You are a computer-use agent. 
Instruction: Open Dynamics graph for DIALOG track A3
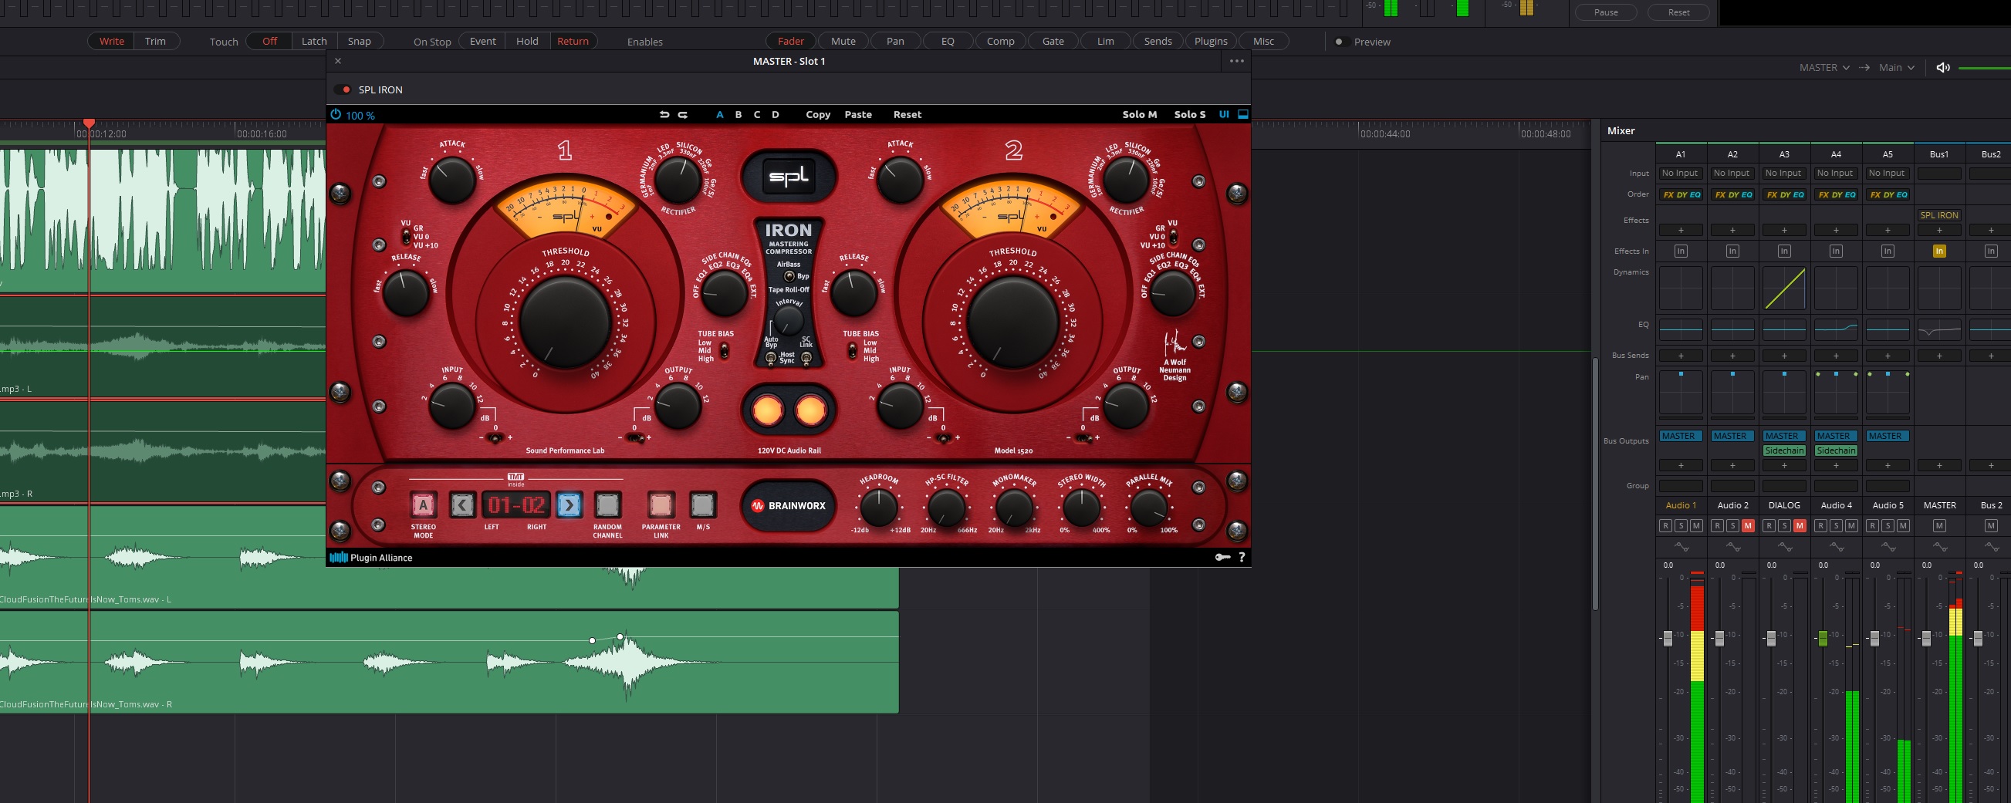pyautogui.click(x=1784, y=288)
